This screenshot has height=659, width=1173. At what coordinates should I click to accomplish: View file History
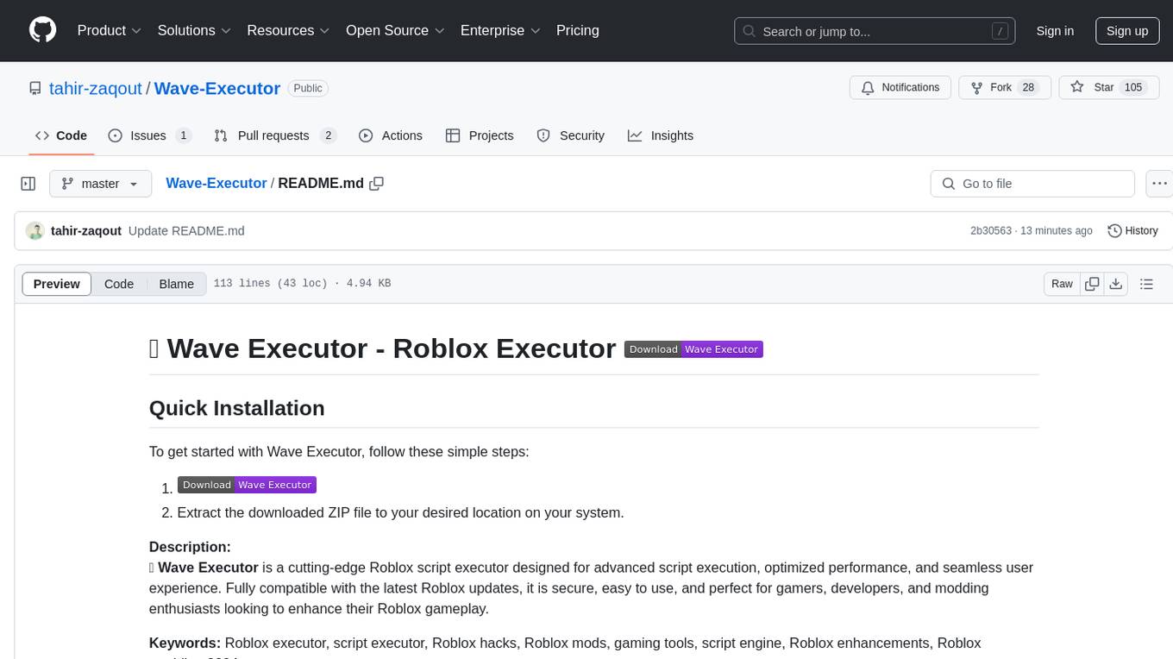click(1132, 231)
